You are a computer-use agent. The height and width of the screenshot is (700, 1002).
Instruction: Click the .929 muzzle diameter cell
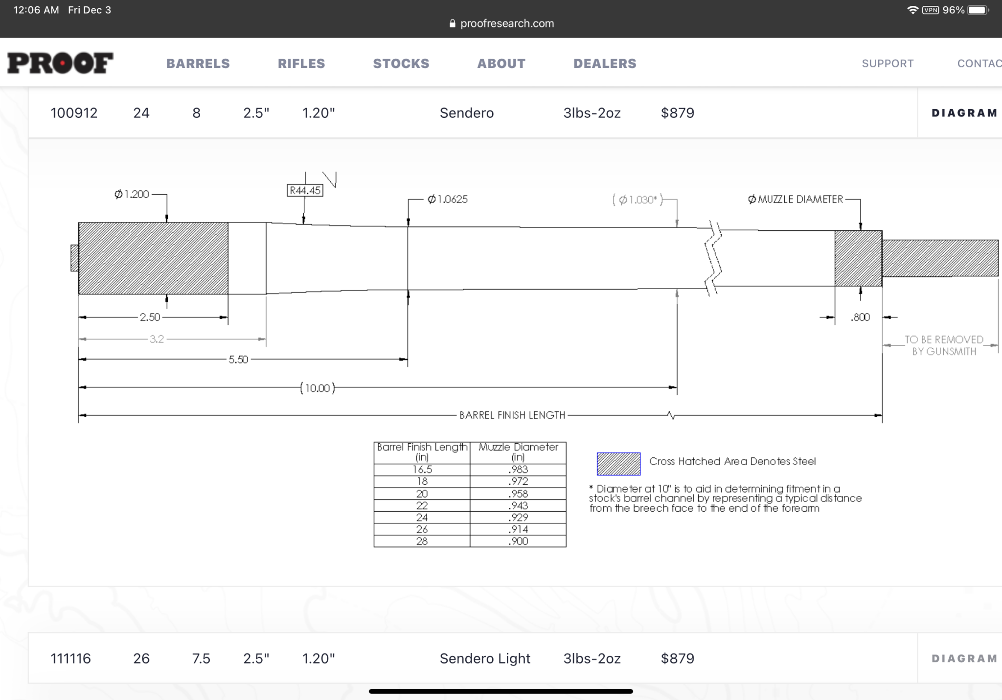[x=518, y=517]
